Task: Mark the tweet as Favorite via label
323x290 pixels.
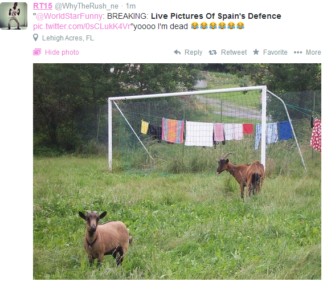Action: (275, 52)
